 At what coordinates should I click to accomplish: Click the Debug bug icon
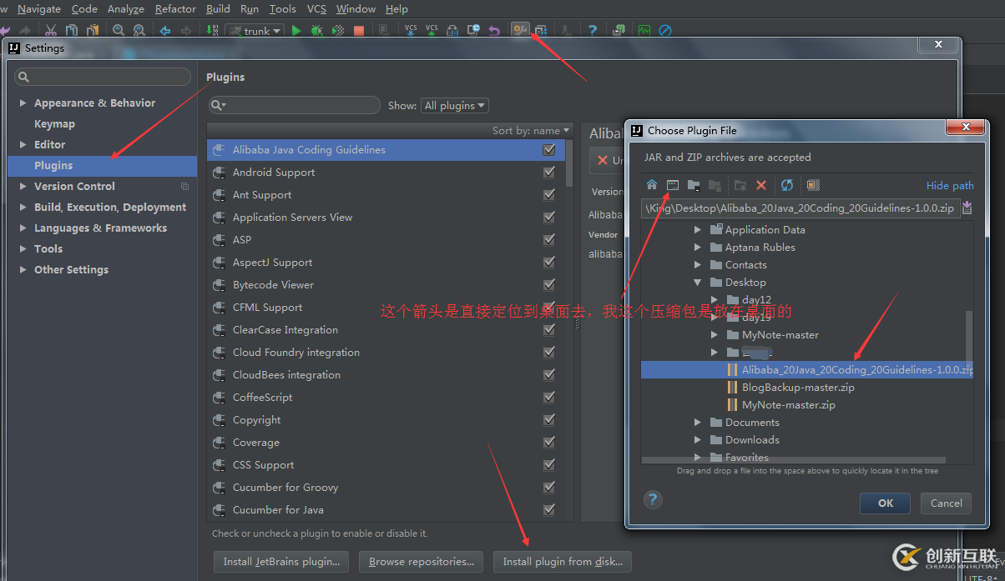(x=317, y=31)
